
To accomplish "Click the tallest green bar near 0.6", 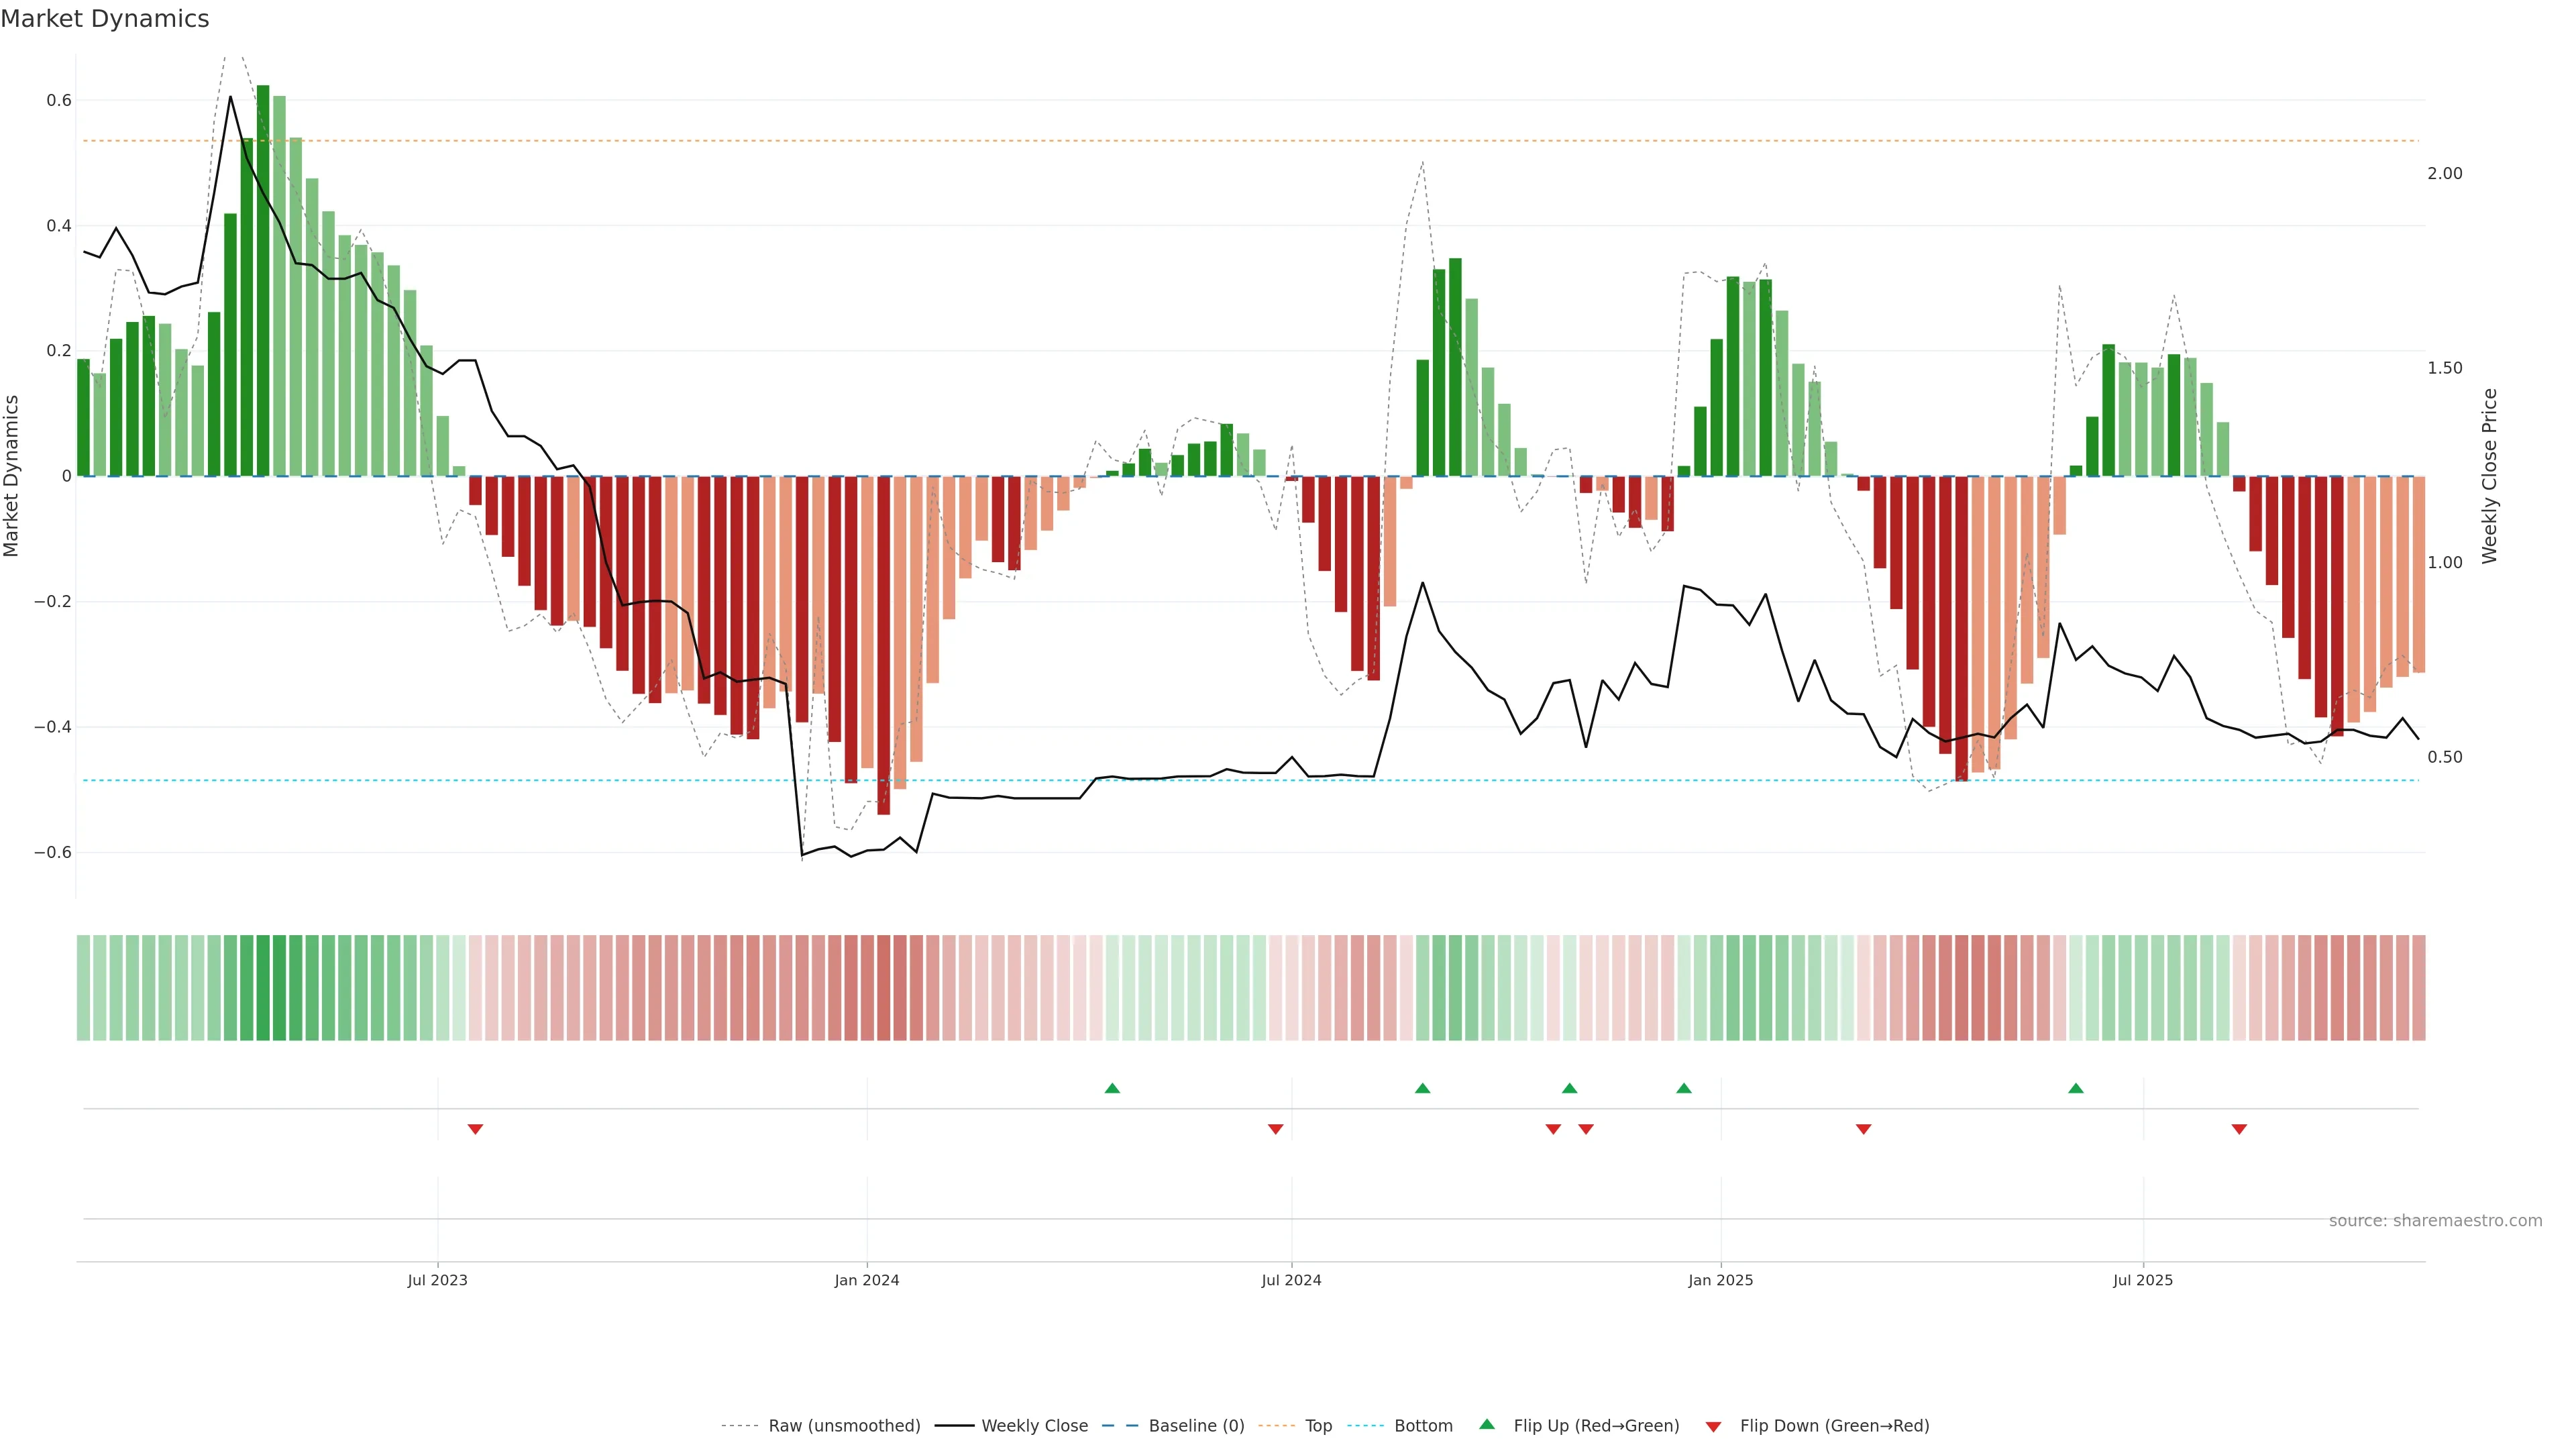I will (x=263, y=280).
